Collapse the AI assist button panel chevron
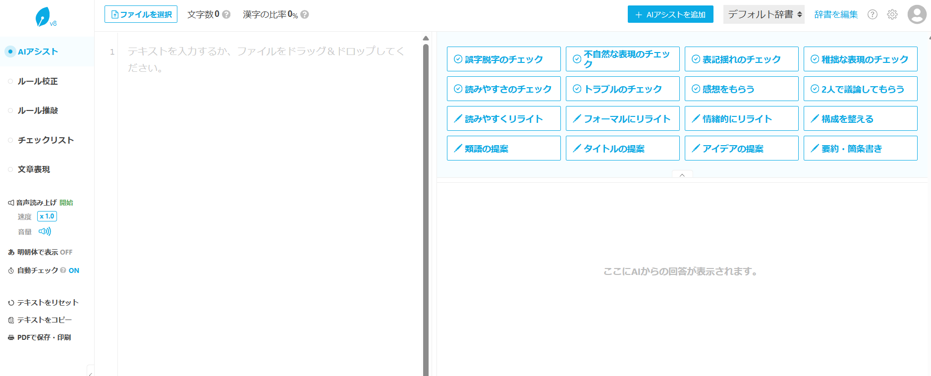Image resolution: width=931 pixels, height=376 pixels. (682, 175)
